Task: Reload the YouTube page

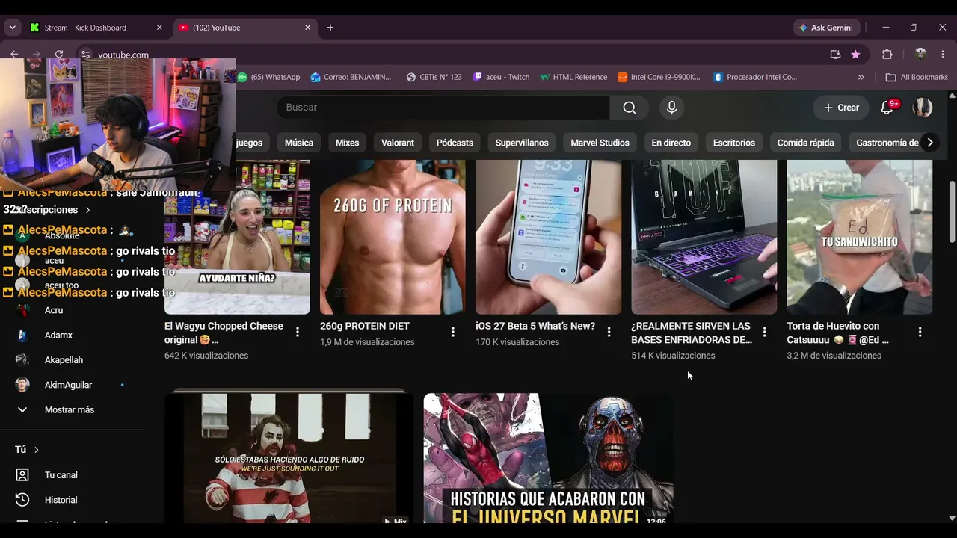Action: [x=59, y=55]
